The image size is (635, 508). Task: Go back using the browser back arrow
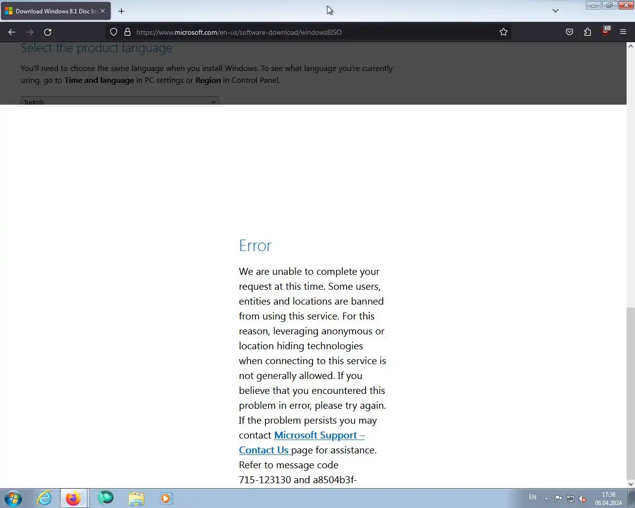[x=12, y=32]
